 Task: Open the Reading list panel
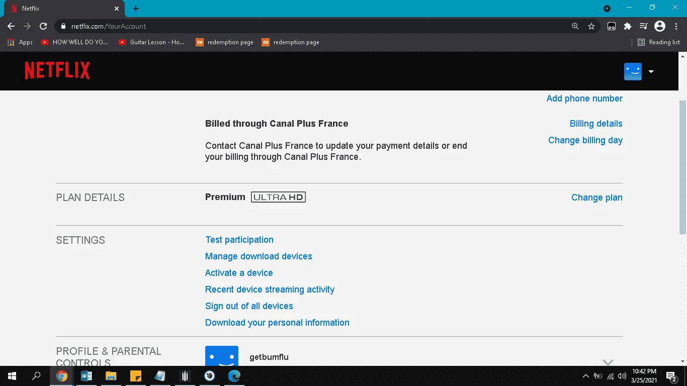pos(659,42)
